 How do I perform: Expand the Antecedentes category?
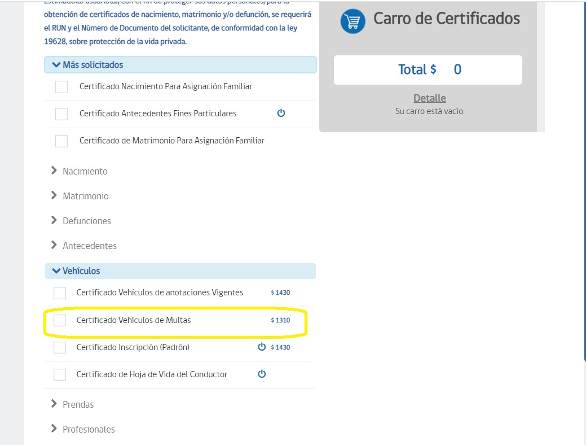click(x=89, y=246)
